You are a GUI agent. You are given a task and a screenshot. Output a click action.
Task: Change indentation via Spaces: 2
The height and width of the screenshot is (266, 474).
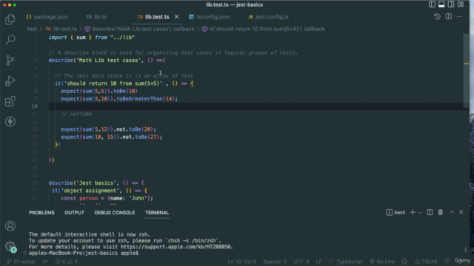pos(275,262)
